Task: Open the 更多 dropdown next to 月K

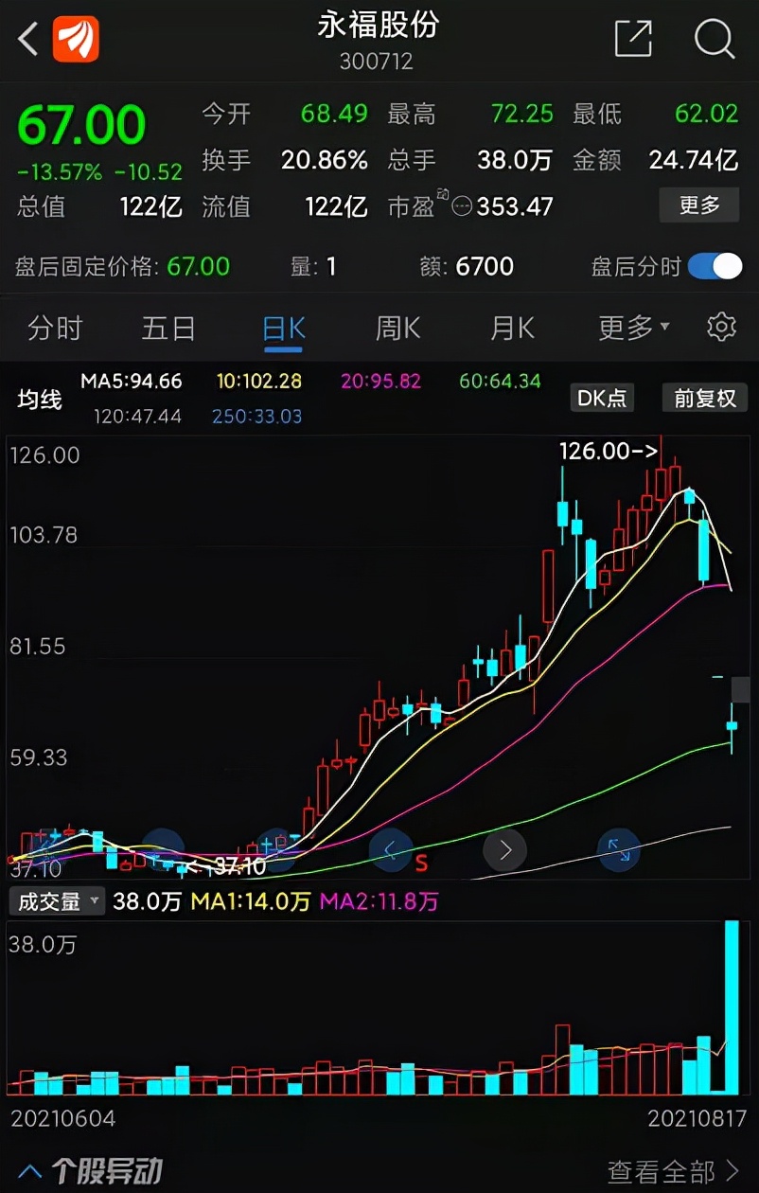Action: coord(630,327)
